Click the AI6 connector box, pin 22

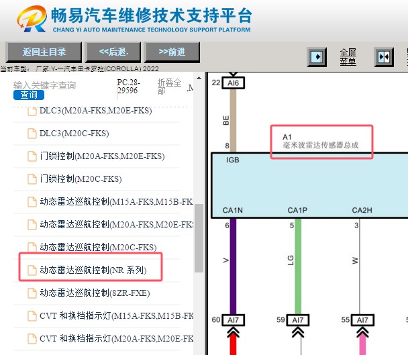[233, 83]
